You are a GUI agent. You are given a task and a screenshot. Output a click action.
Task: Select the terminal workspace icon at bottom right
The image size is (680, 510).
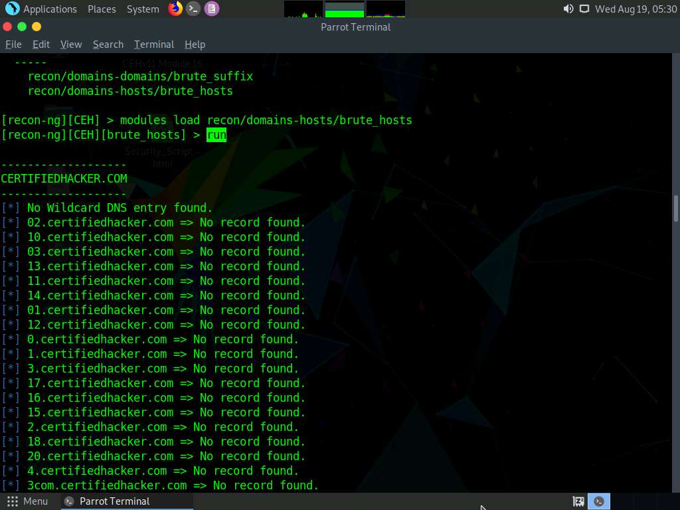click(x=599, y=501)
